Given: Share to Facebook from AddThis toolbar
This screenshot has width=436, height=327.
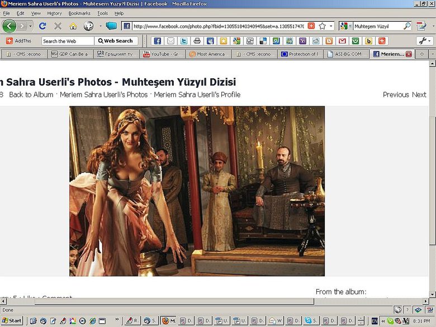Looking at the screenshot, I should click(x=158, y=41).
